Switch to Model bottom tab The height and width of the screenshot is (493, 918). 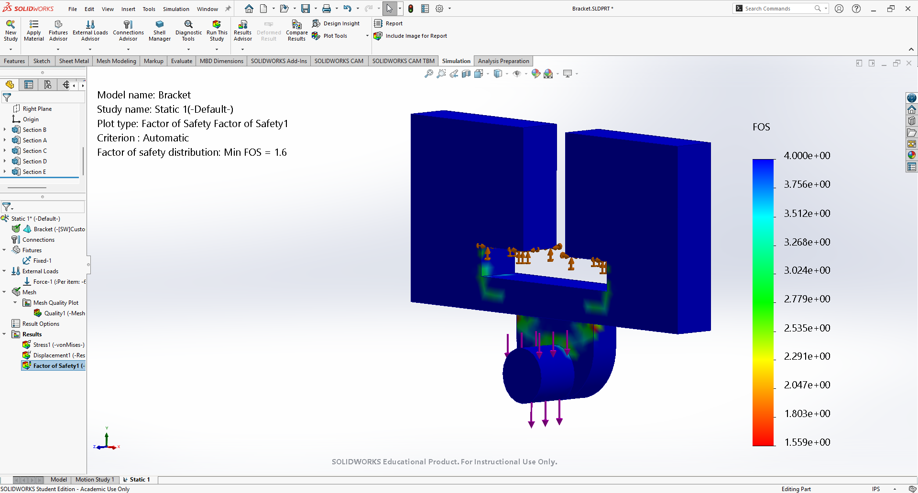(59, 480)
